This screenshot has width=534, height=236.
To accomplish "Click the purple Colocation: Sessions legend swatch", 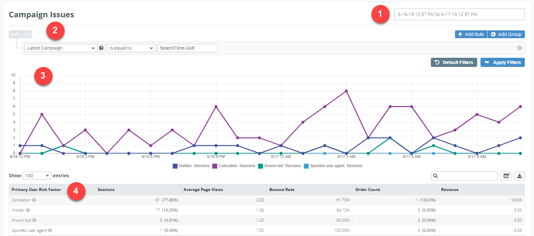I will coord(215,166).
